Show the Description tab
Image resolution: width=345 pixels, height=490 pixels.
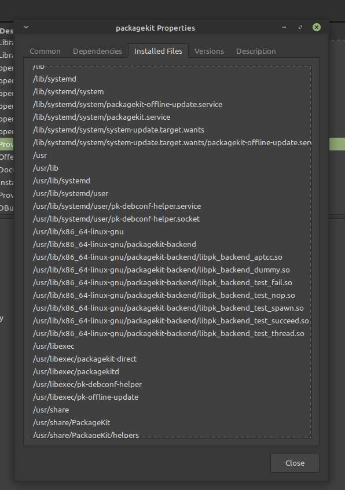[x=256, y=51]
